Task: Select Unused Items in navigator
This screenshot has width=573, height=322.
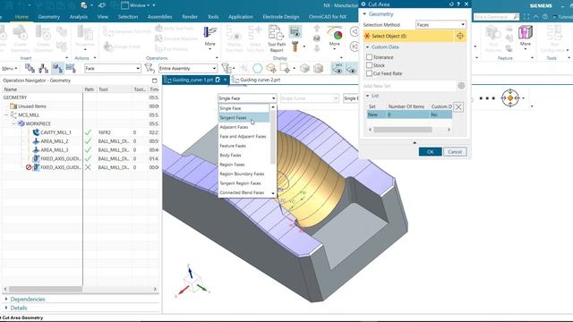Action: tap(32, 106)
